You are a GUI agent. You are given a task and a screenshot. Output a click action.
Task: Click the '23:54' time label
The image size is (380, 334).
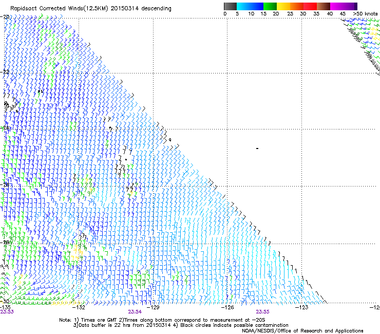(x=135, y=312)
